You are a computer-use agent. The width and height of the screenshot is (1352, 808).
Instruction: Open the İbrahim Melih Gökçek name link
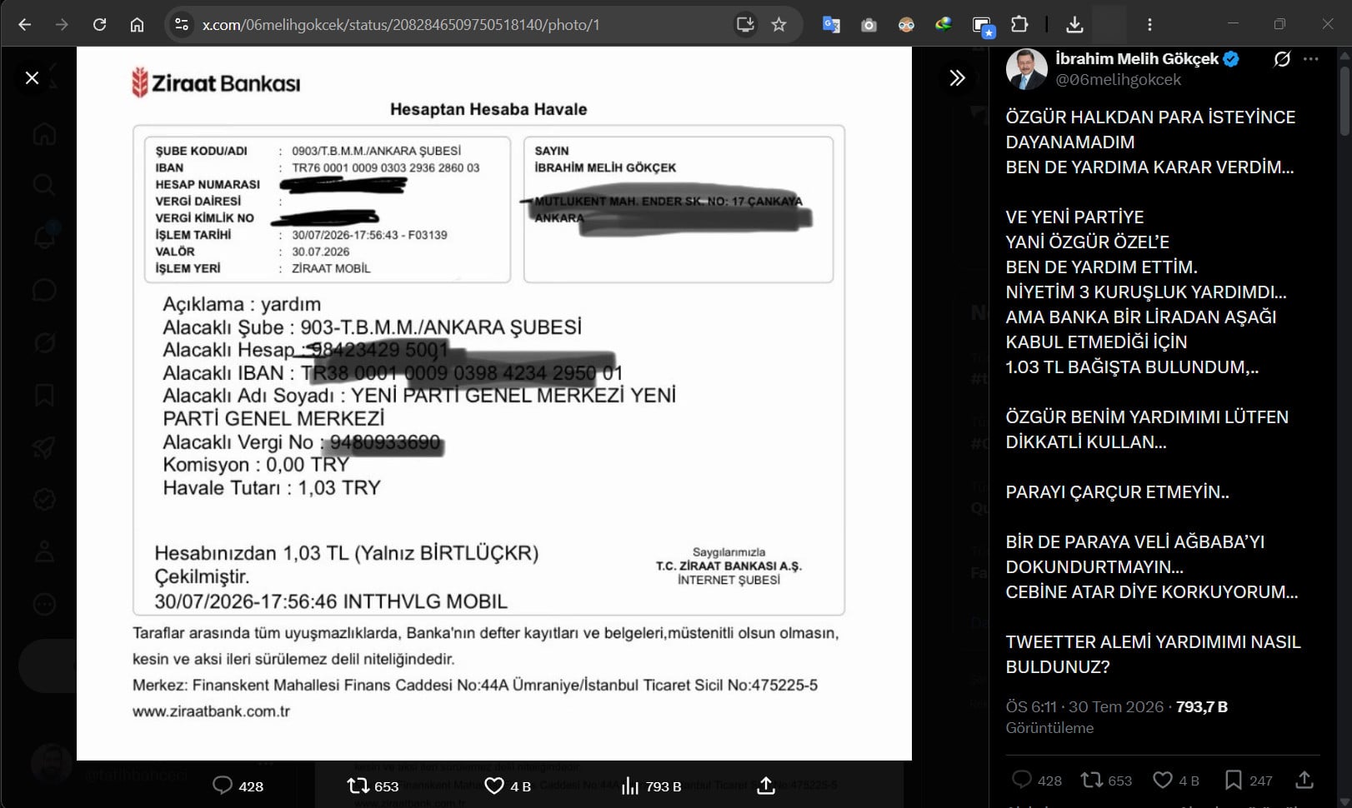1137,59
